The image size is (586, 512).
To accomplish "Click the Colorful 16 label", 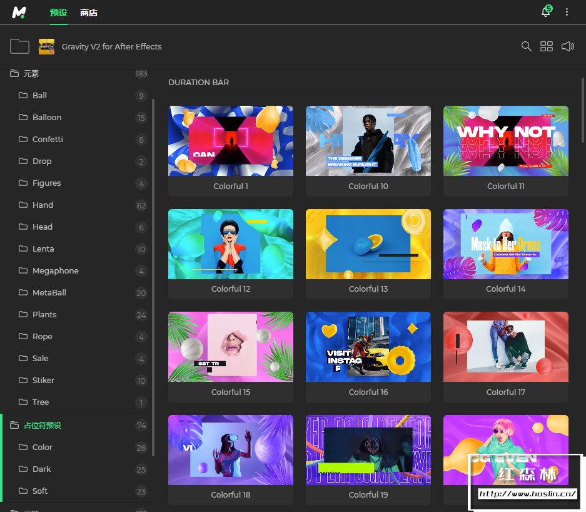I will click(x=368, y=392).
